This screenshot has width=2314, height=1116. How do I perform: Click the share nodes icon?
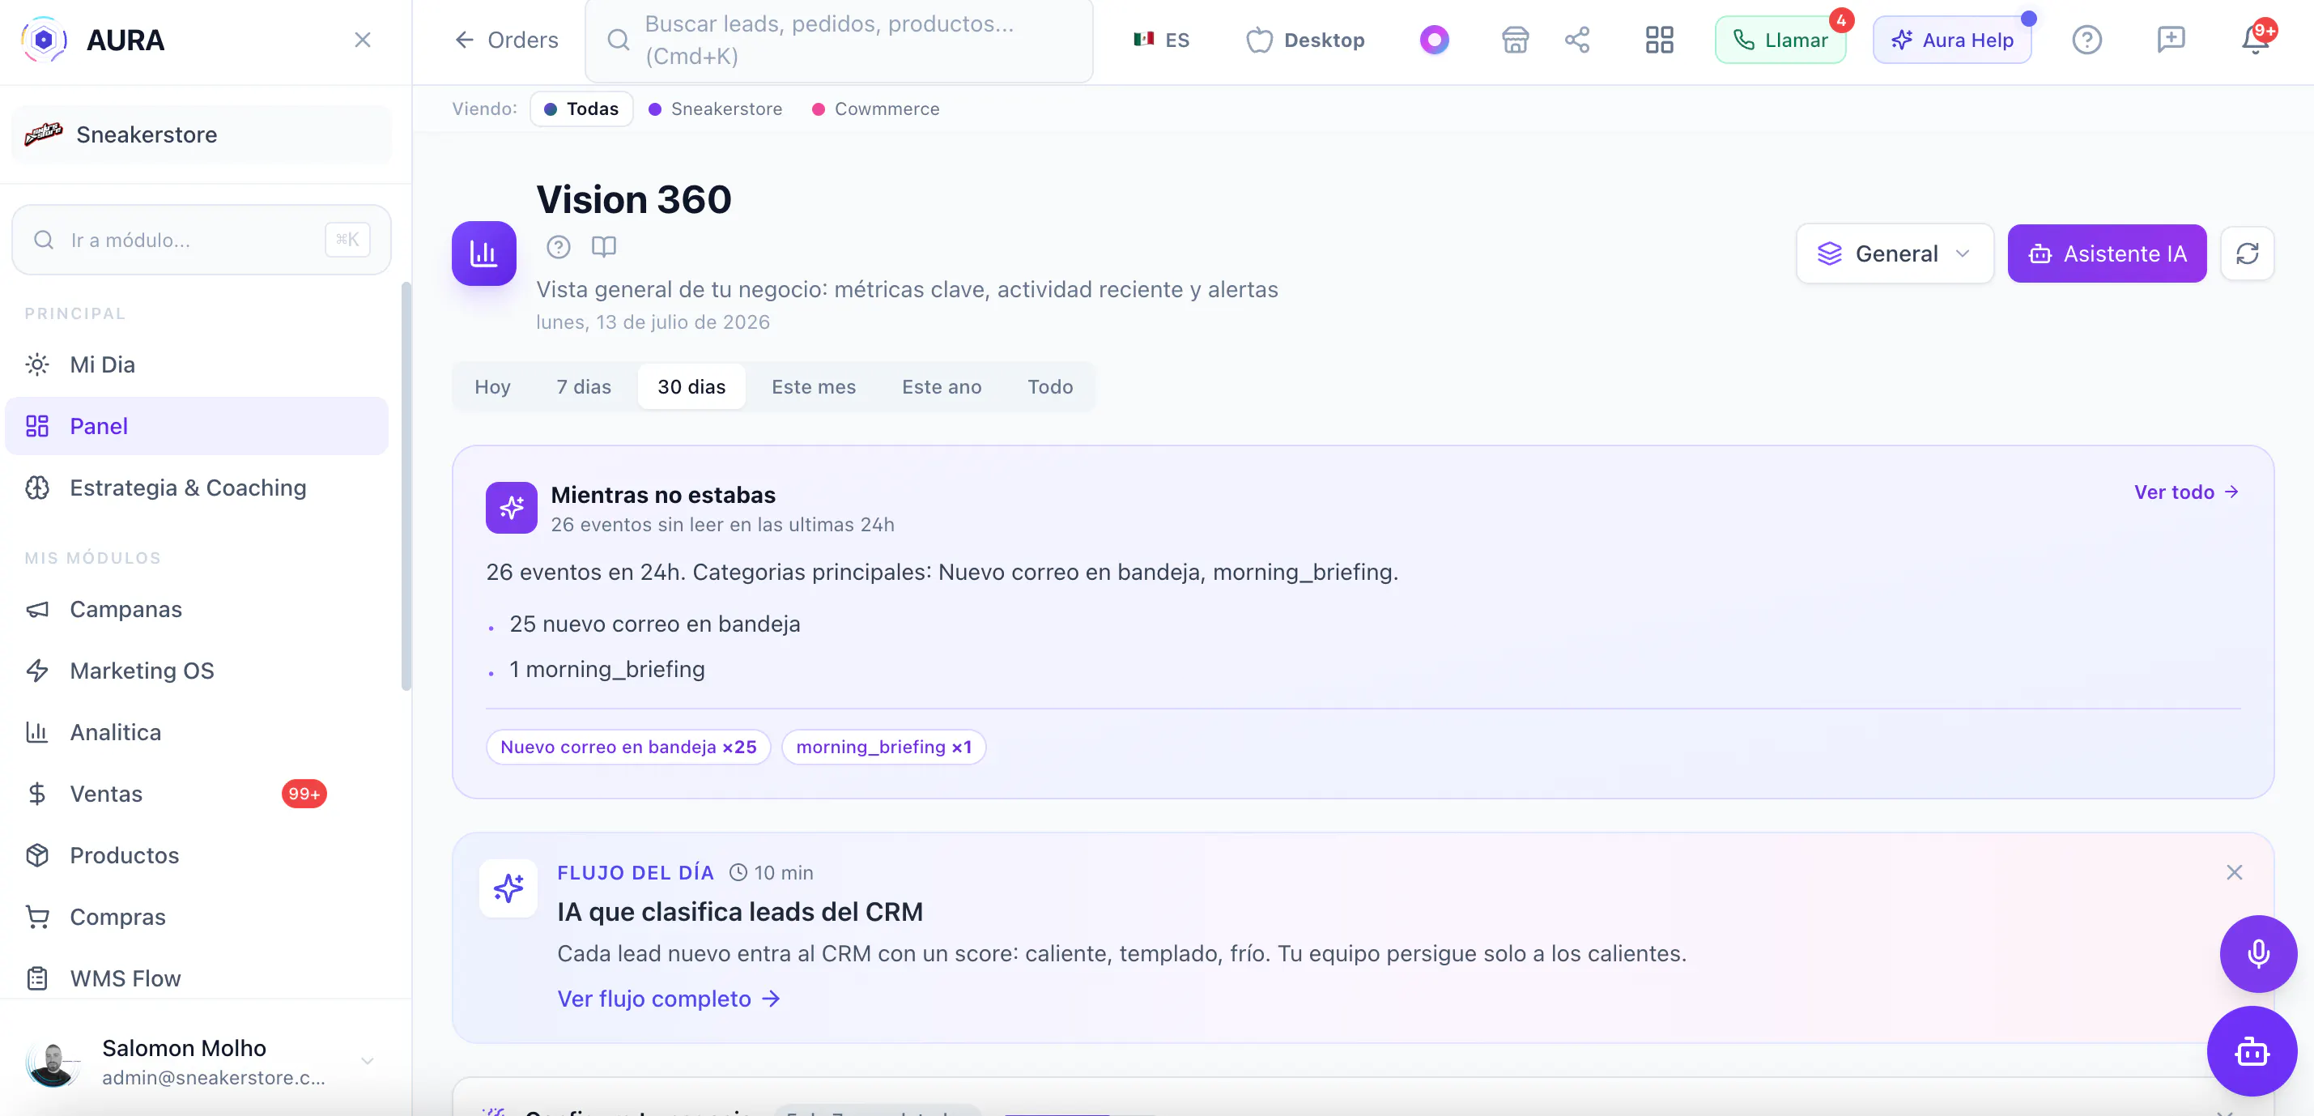[x=1576, y=40]
